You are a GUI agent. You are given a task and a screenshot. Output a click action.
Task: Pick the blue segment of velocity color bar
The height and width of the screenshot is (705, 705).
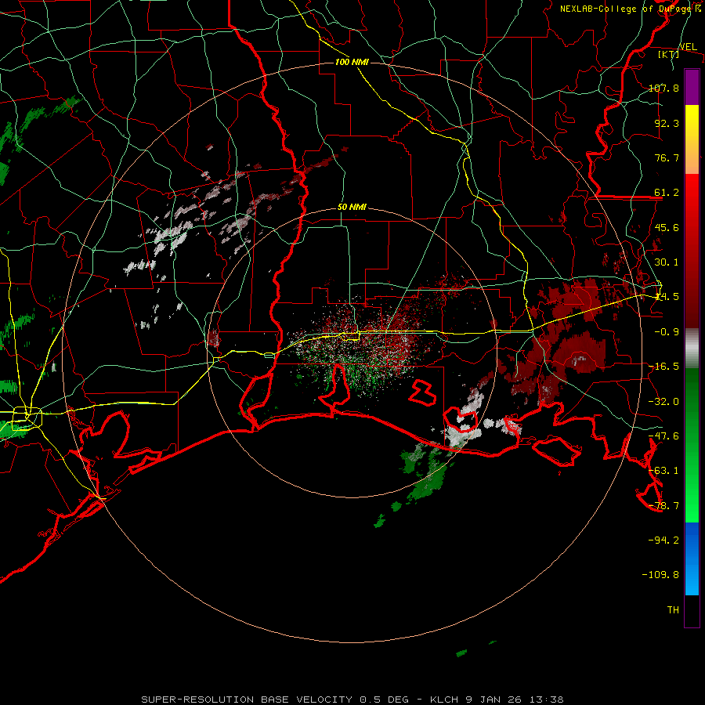tap(692, 559)
